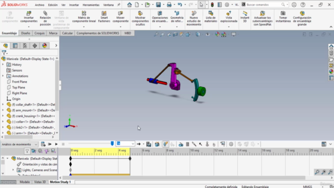The width and height of the screenshot is (334, 188).
Task: Click Motion Study Properties gear
Action: tap(231, 144)
